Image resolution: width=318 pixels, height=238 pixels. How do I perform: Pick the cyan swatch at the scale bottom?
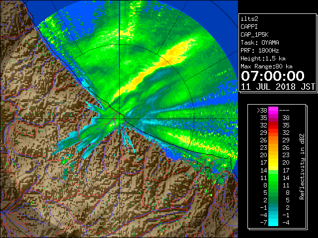pyautogui.click(x=273, y=222)
